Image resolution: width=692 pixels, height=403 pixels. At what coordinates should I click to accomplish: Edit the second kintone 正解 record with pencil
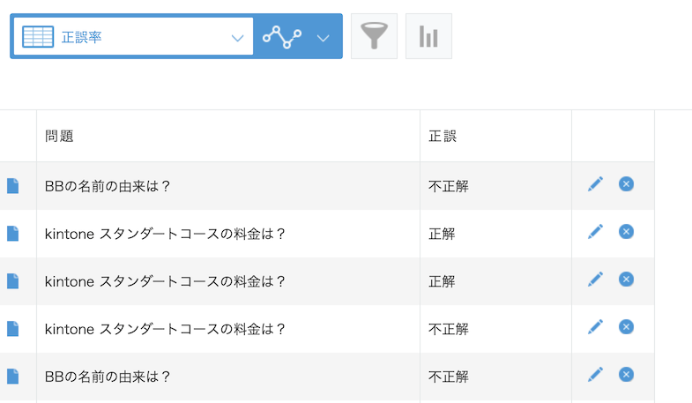(x=595, y=280)
